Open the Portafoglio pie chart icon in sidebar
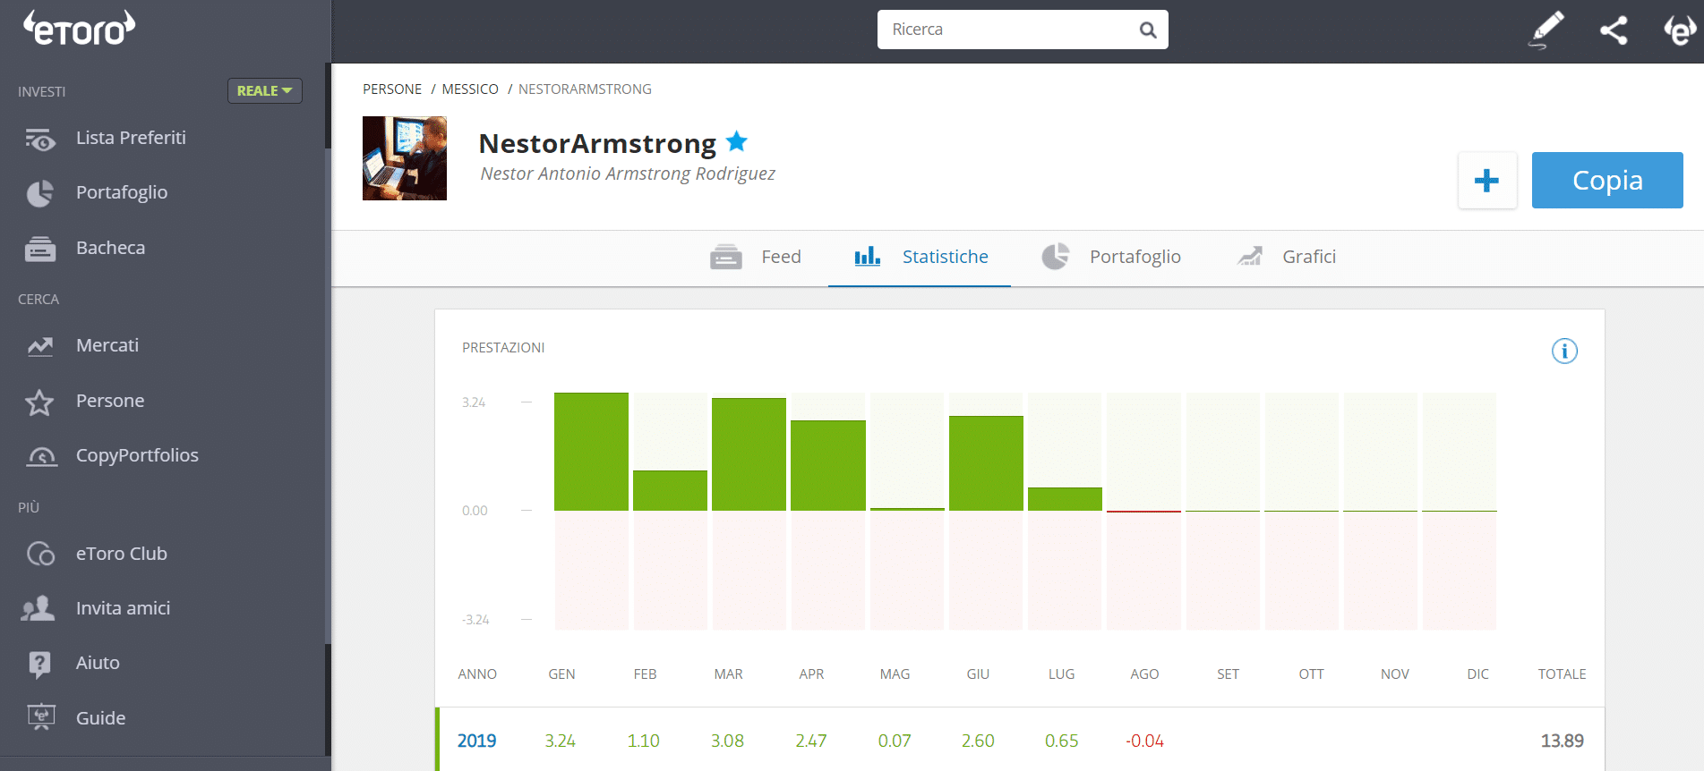 point(39,193)
